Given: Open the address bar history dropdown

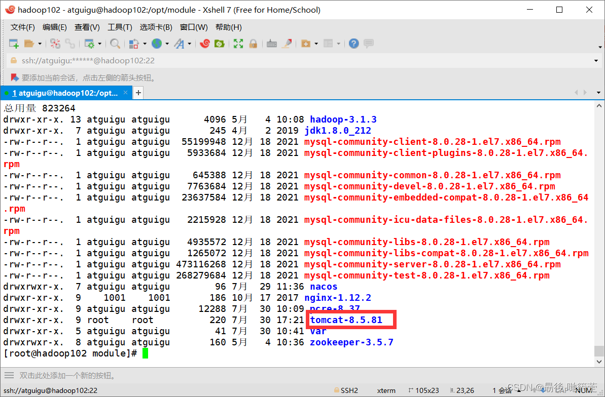Looking at the screenshot, I should coord(596,61).
